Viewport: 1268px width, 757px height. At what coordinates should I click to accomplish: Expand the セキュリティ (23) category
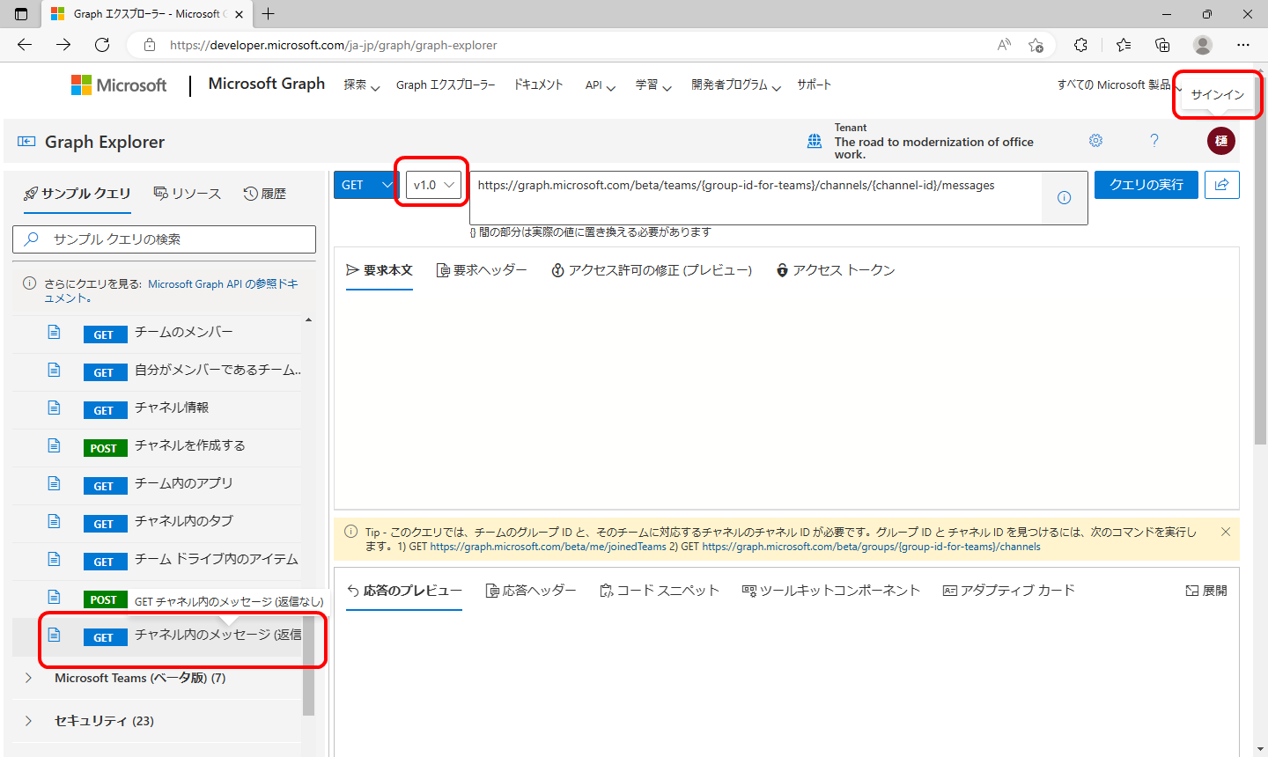pos(157,721)
